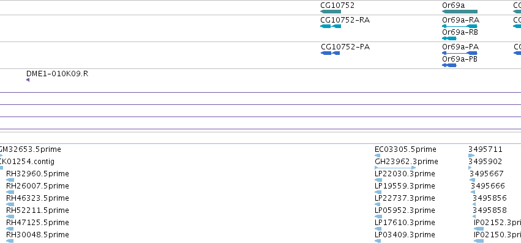The width and height of the screenshot is (521, 244).
Task: Click the CG10752 gene label
Action: coord(337,5)
